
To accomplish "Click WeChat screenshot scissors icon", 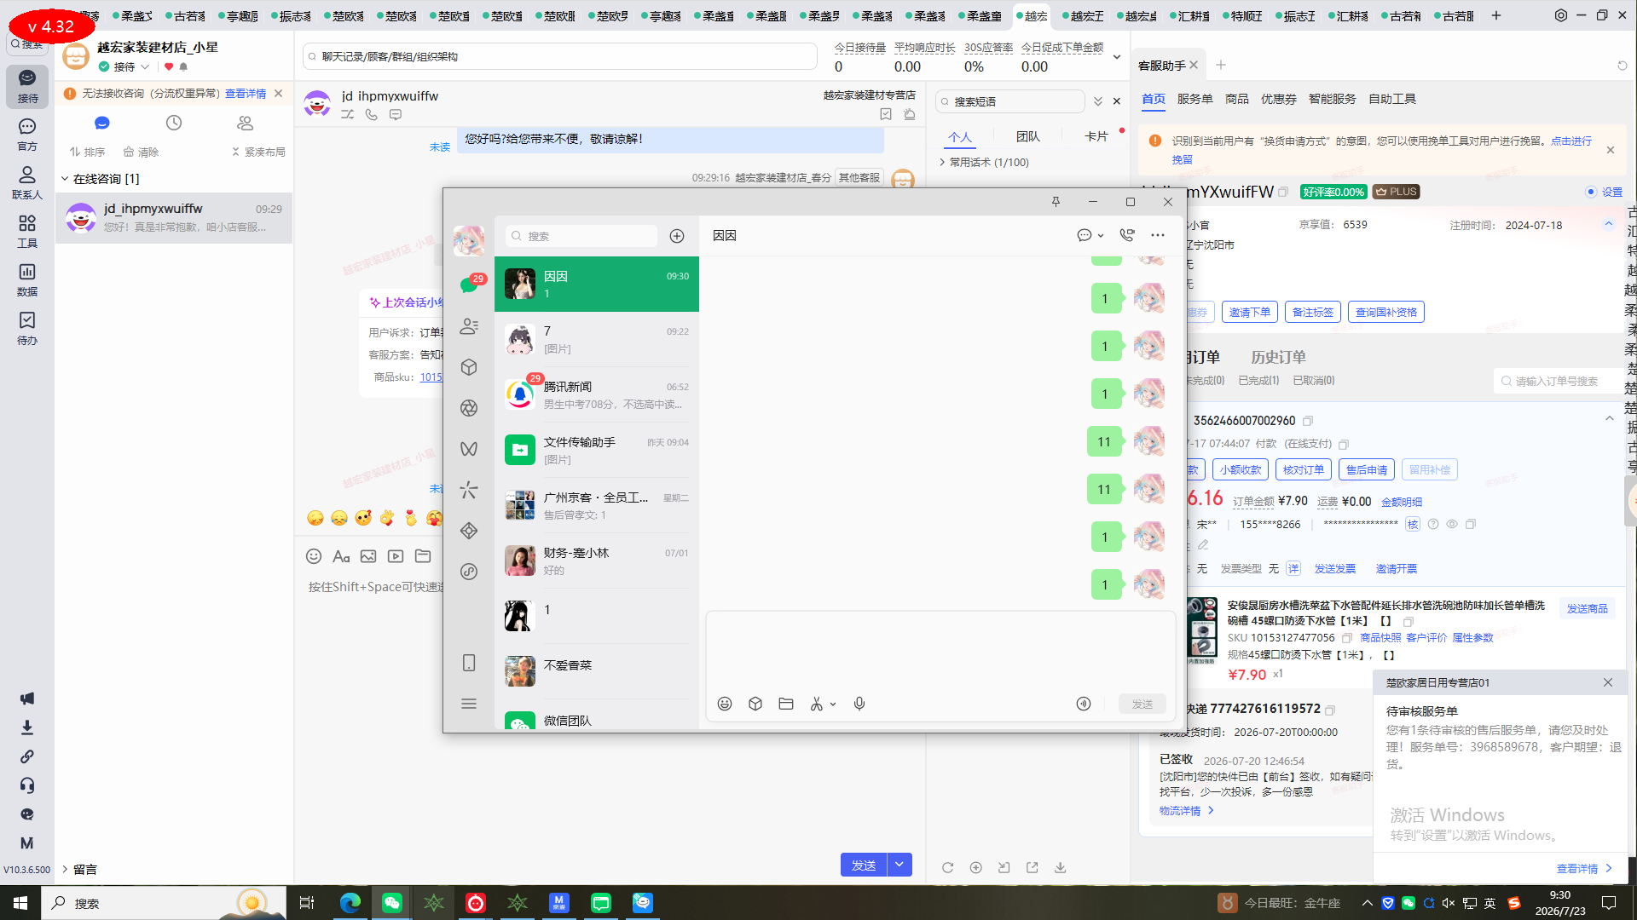I will click(x=817, y=704).
